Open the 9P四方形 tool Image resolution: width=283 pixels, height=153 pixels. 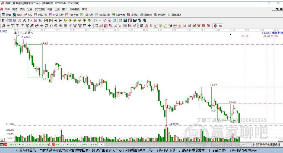(x=56, y=15)
